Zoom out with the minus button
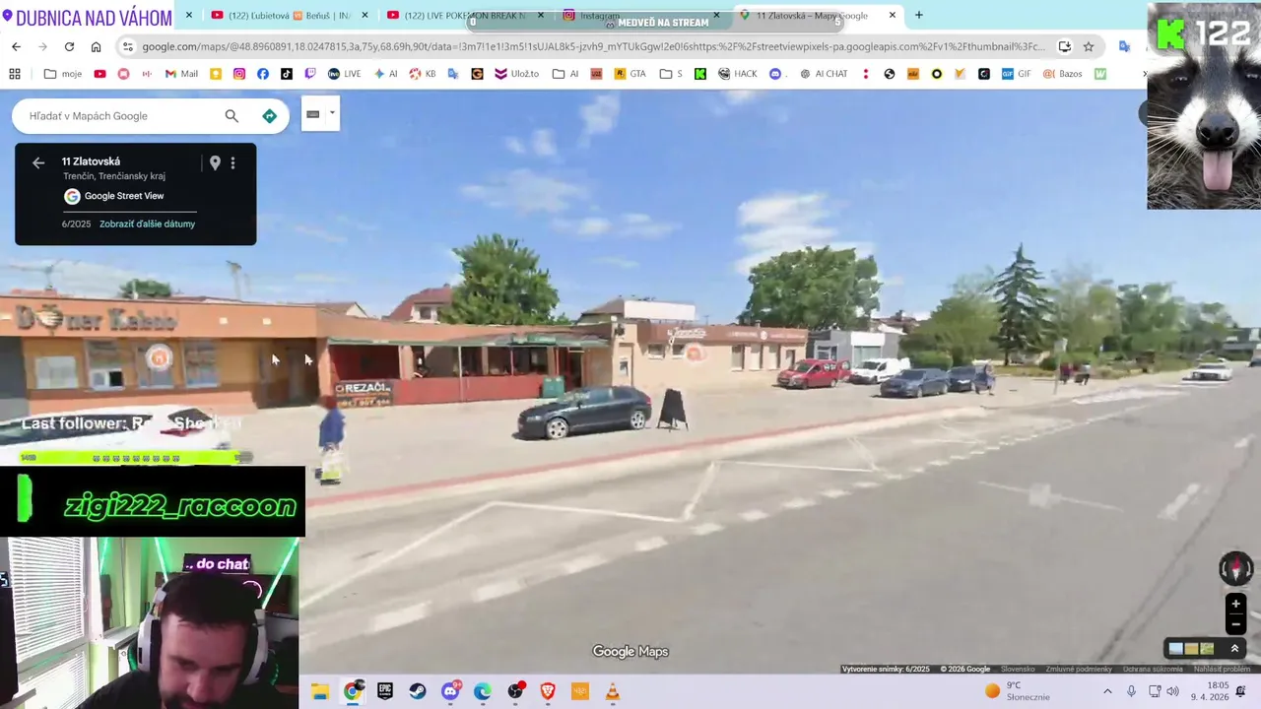This screenshot has width=1261, height=709. click(x=1235, y=624)
